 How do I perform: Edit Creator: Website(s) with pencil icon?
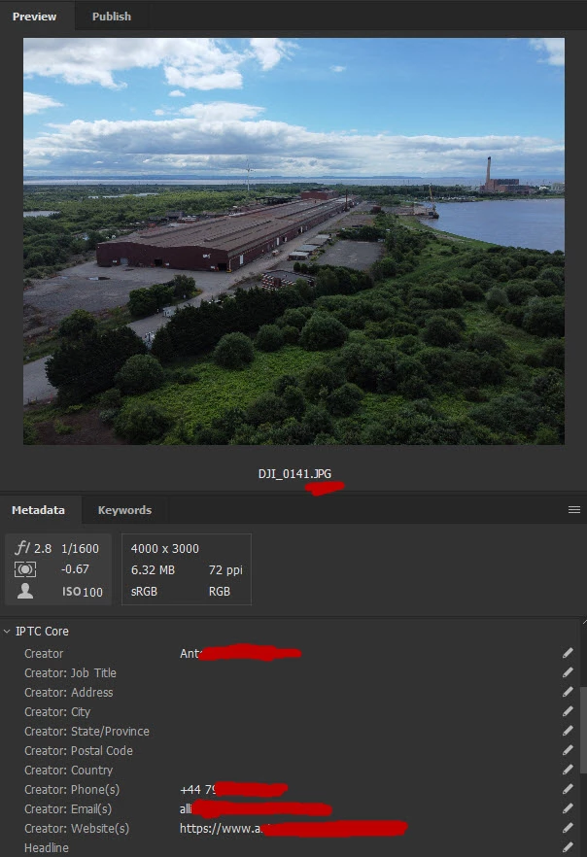click(x=568, y=828)
